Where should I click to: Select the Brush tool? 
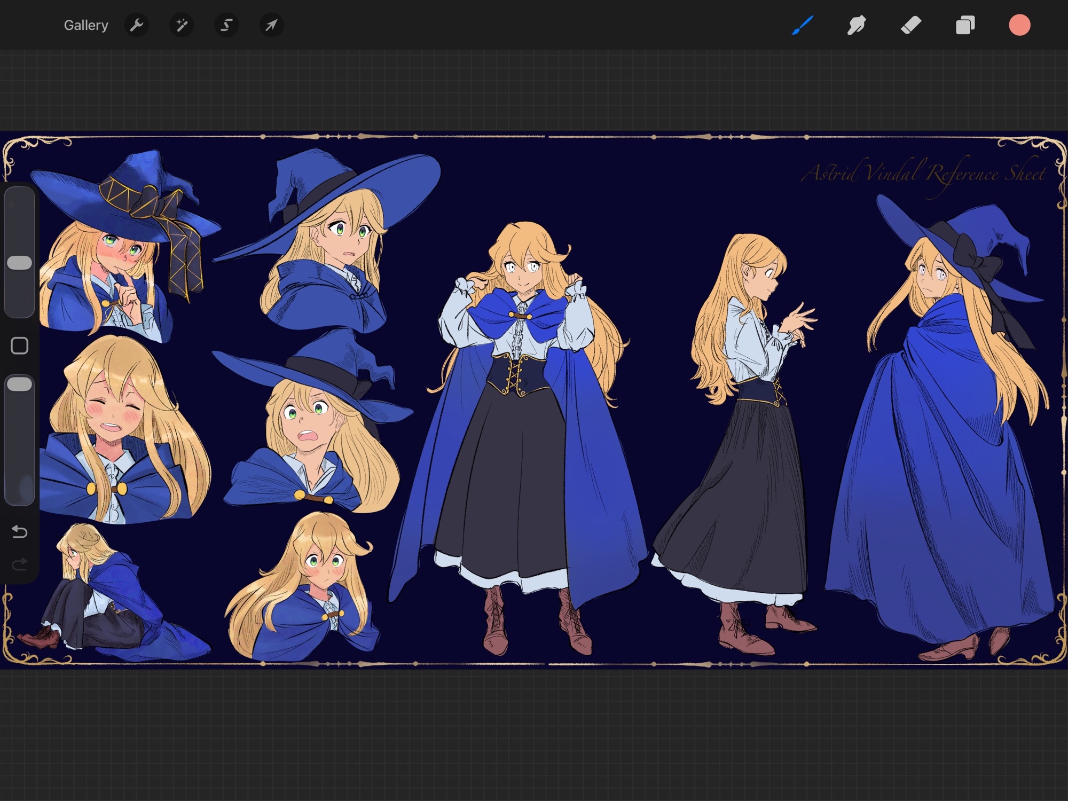pyautogui.click(x=802, y=25)
